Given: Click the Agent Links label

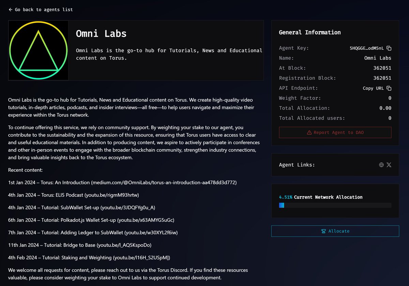Looking at the screenshot, I should (x=297, y=165).
